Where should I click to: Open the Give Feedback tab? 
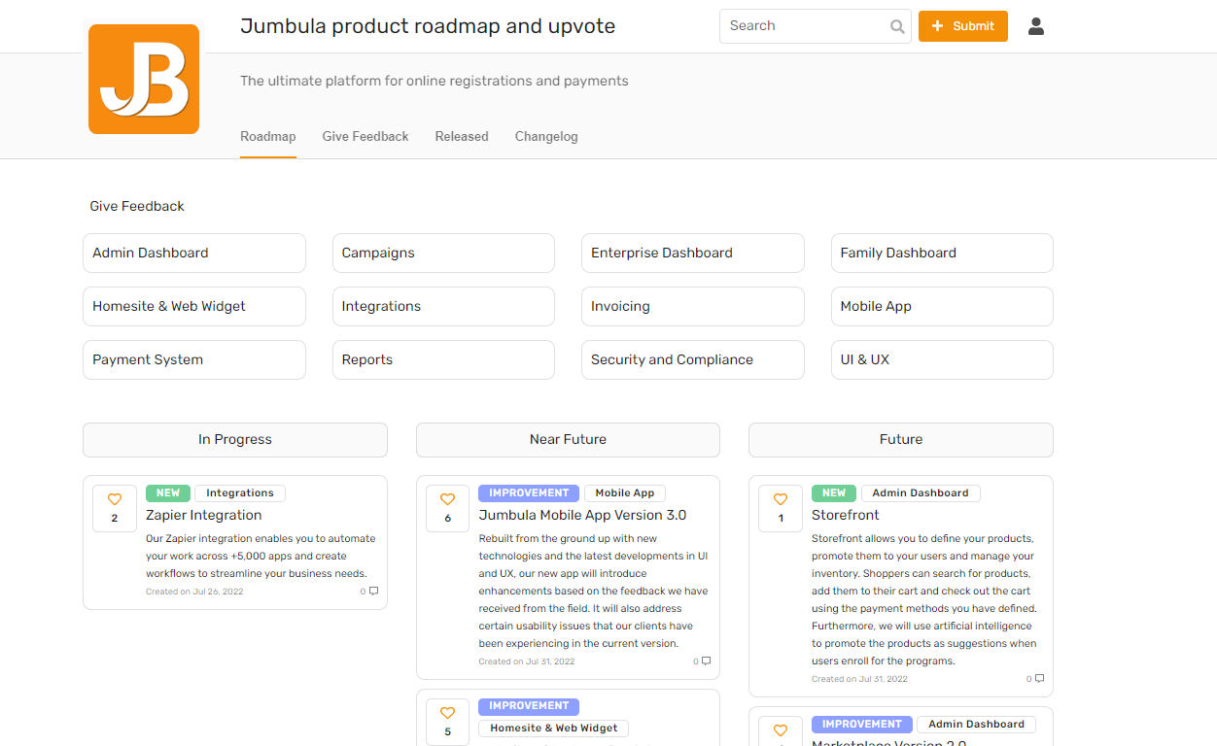point(365,137)
